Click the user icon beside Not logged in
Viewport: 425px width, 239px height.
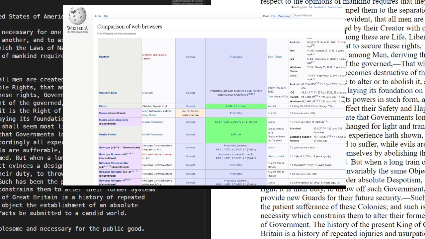tap(293, 7)
